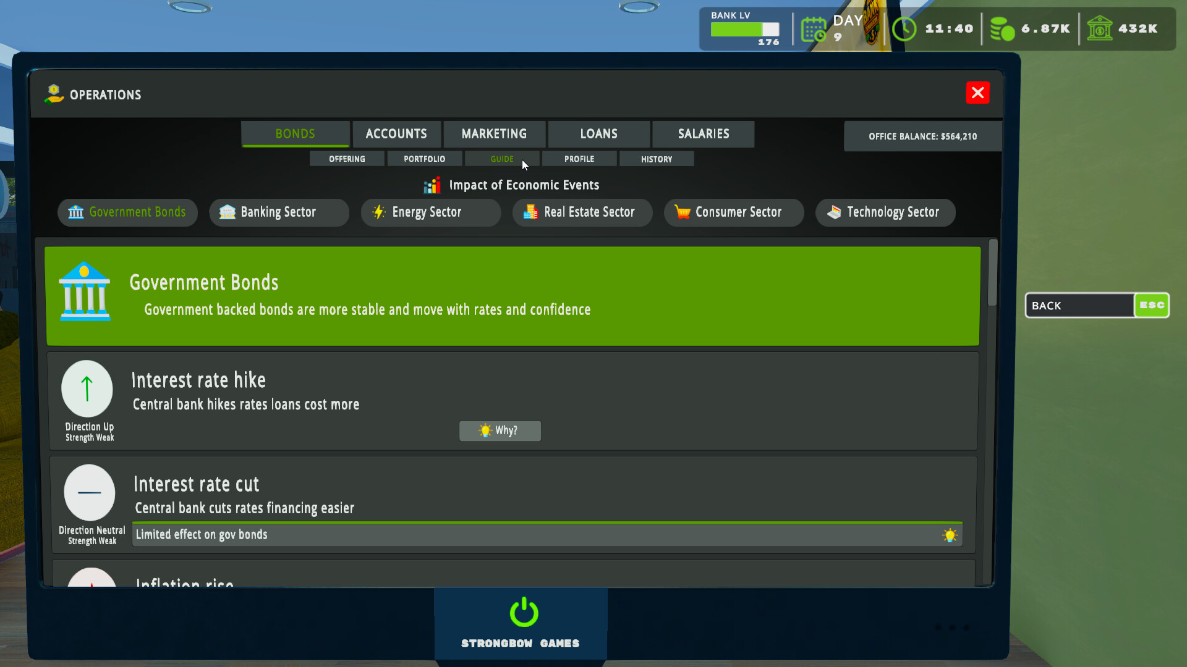
Task: Switch to the ACCOUNTS tab
Action: (396, 133)
